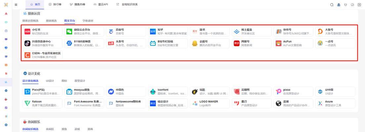365x132 pixels.
Task: Open the 头条号 card
Action: 126,43
